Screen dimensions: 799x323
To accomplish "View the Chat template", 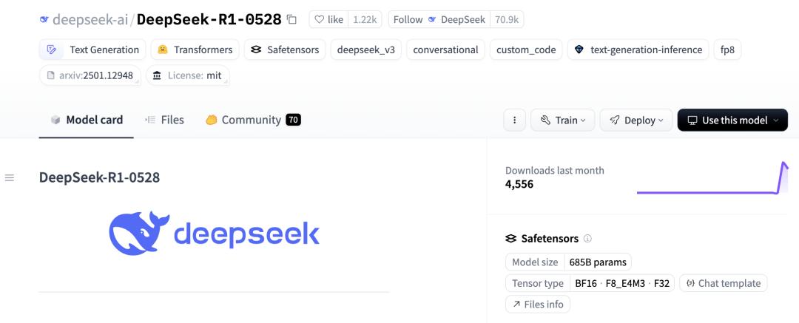I will 723,283.
